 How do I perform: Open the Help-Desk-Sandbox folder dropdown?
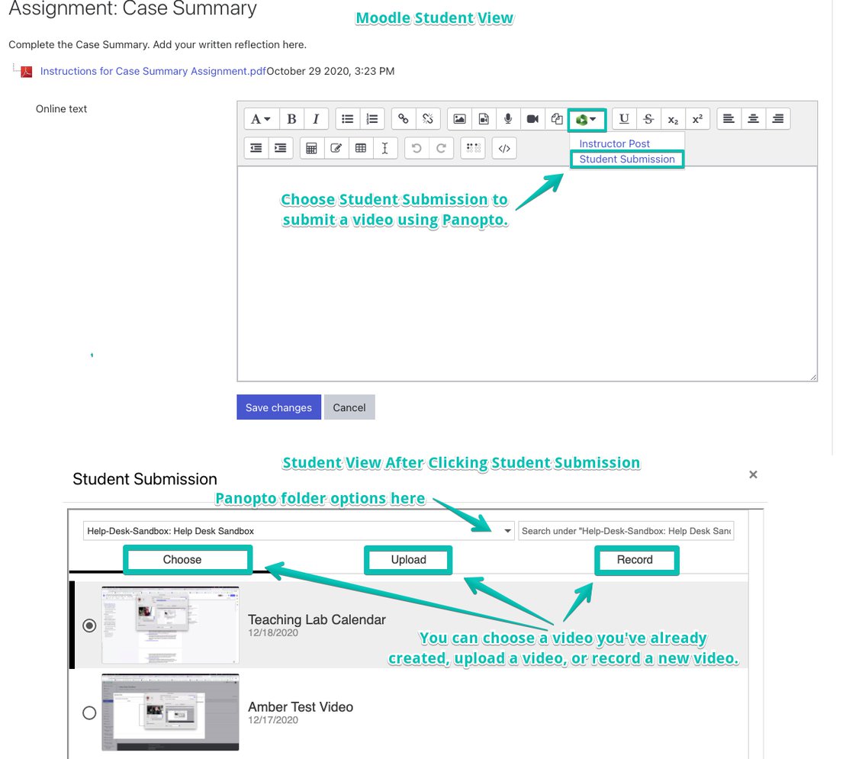[x=298, y=531]
